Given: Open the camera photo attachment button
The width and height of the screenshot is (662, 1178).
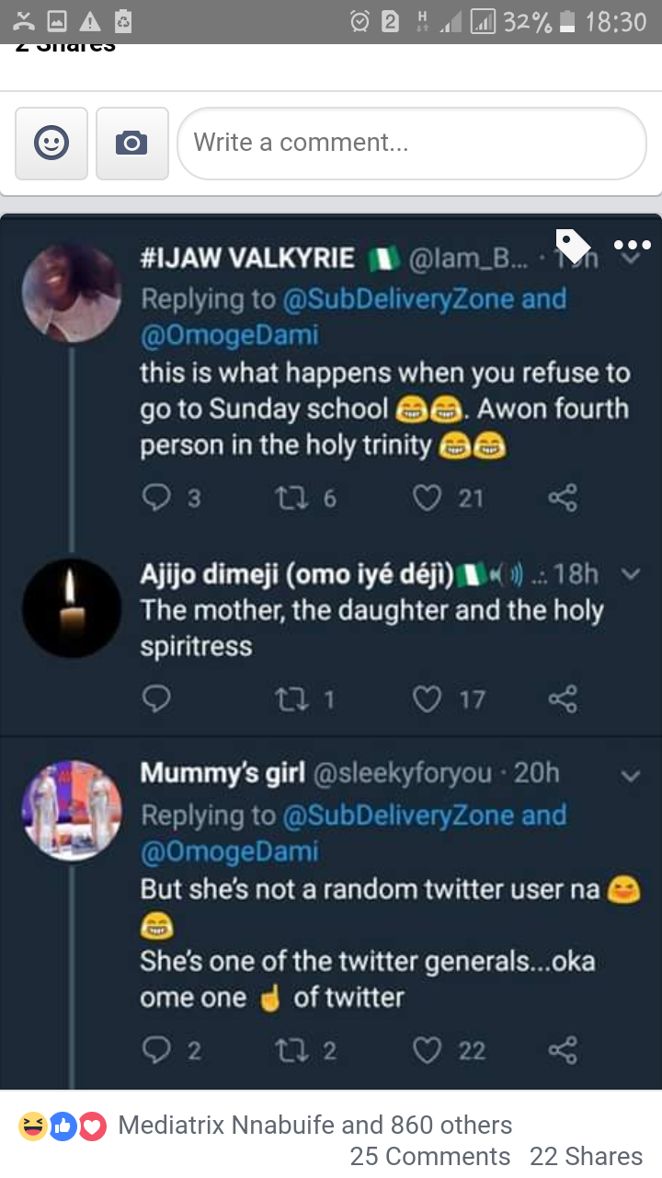Looking at the screenshot, I should click(x=131, y=143).
